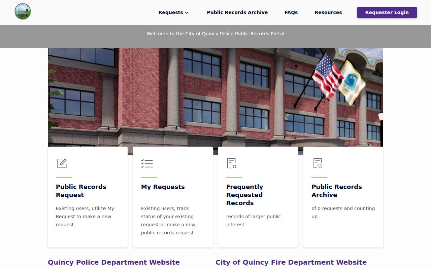Open Public Records Archive in top navigation
This screenshot has width=431, height=269.
click(237, 12)
